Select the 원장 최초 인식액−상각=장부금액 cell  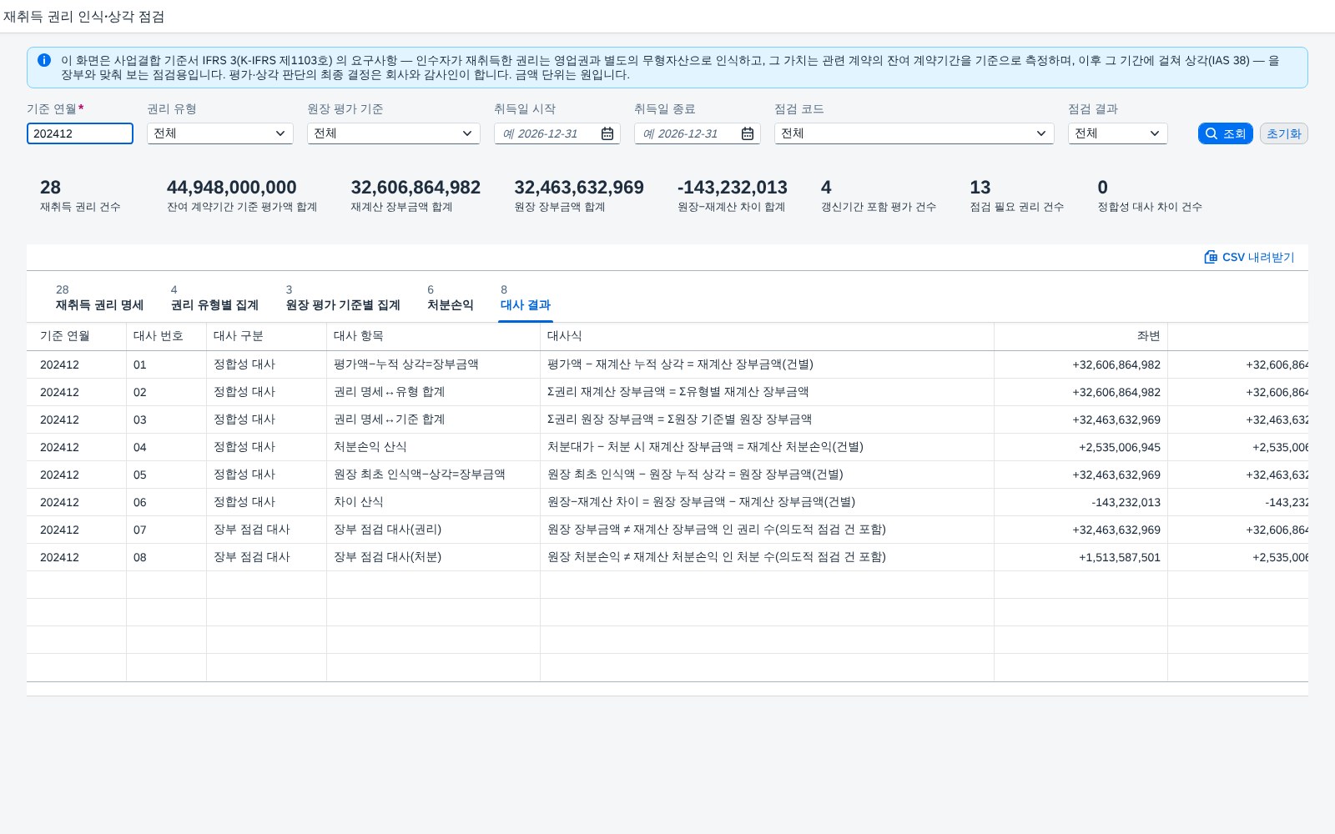(x=434, y=475)
